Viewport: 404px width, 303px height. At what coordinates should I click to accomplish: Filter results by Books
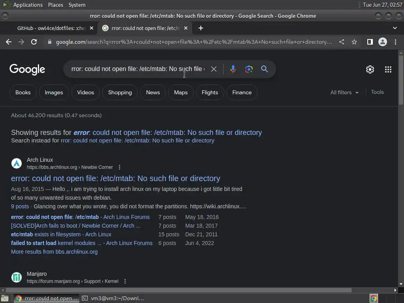click(23, 92)
